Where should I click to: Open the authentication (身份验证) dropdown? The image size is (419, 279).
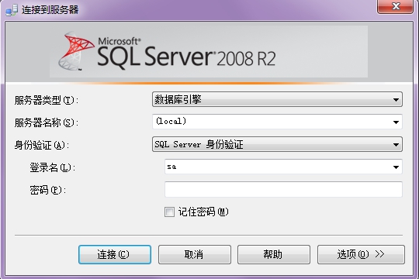coord(277,144)
